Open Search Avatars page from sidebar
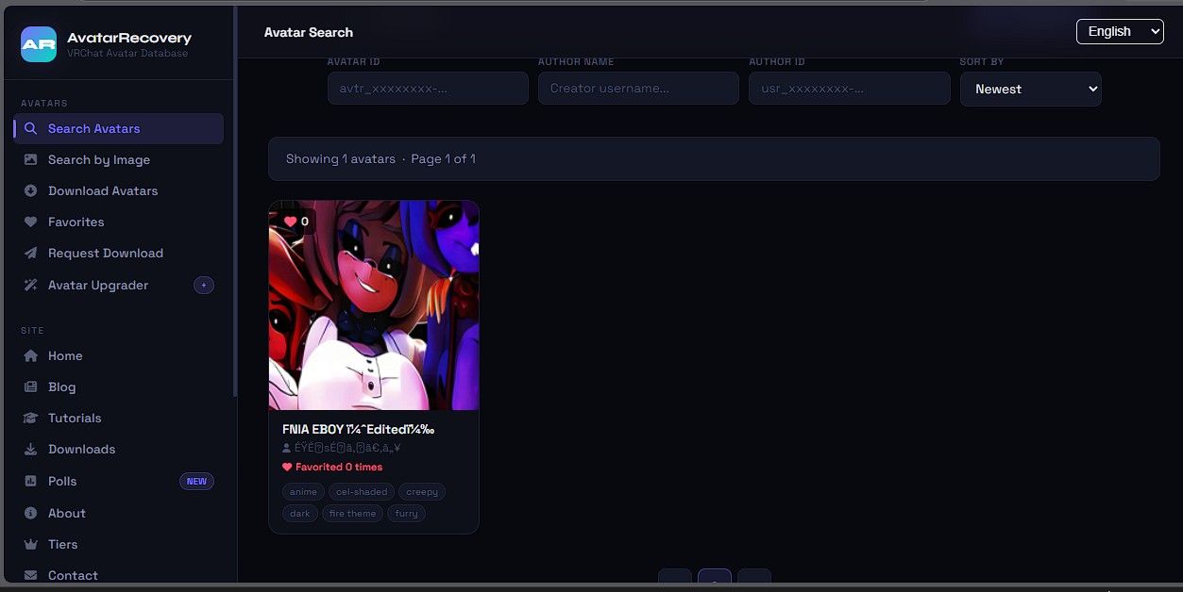1183x592 pixels. [x=118, y=128]
